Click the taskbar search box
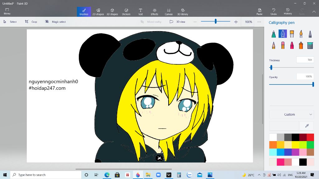319x179 pixels. click(46, 175)
